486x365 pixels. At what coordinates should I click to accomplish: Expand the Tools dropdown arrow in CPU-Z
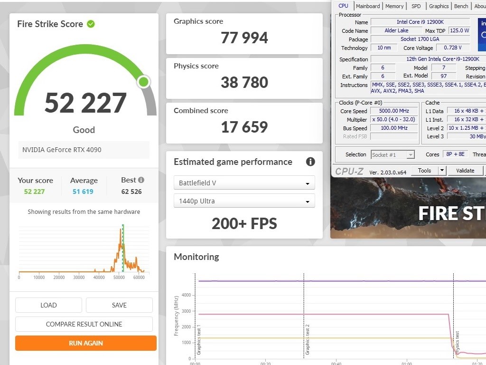[442, 171]
